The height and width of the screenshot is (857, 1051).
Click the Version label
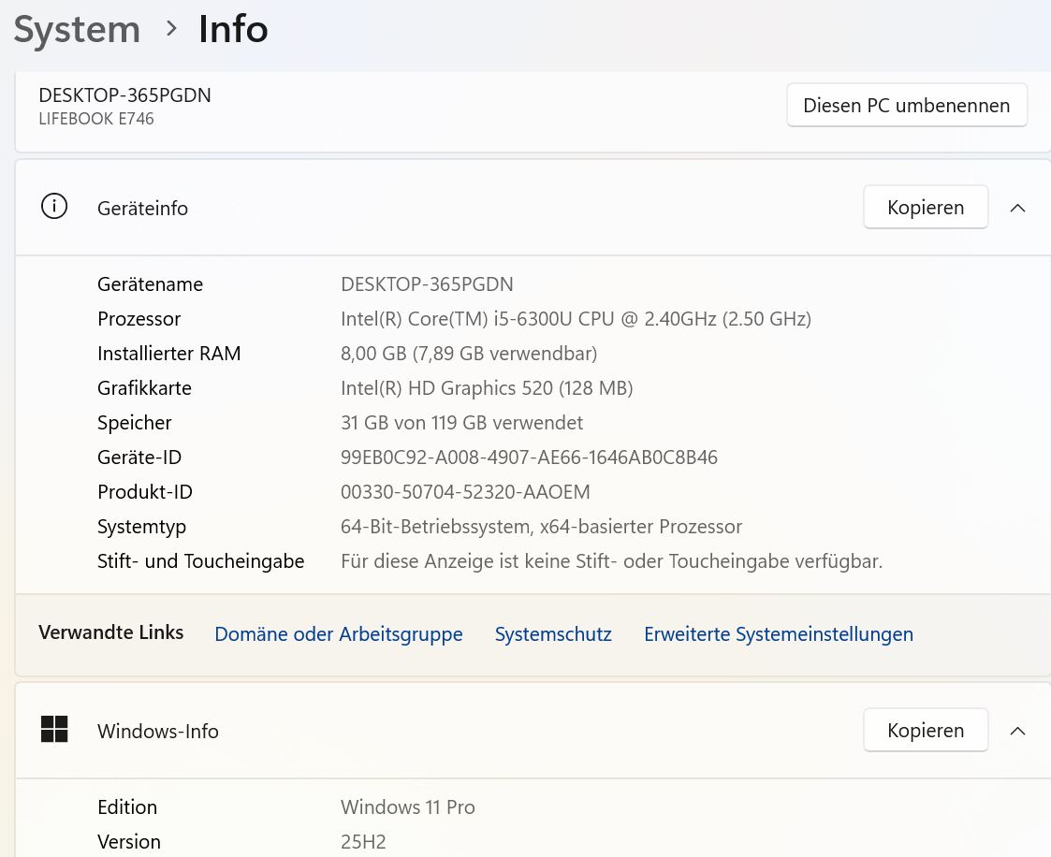[129, 842]
